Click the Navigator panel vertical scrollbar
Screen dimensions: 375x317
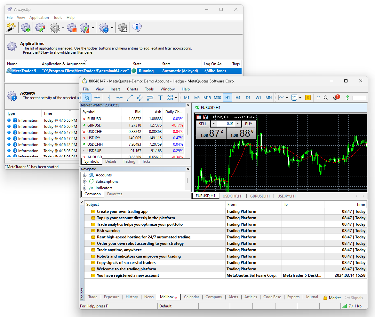[187, 181]
